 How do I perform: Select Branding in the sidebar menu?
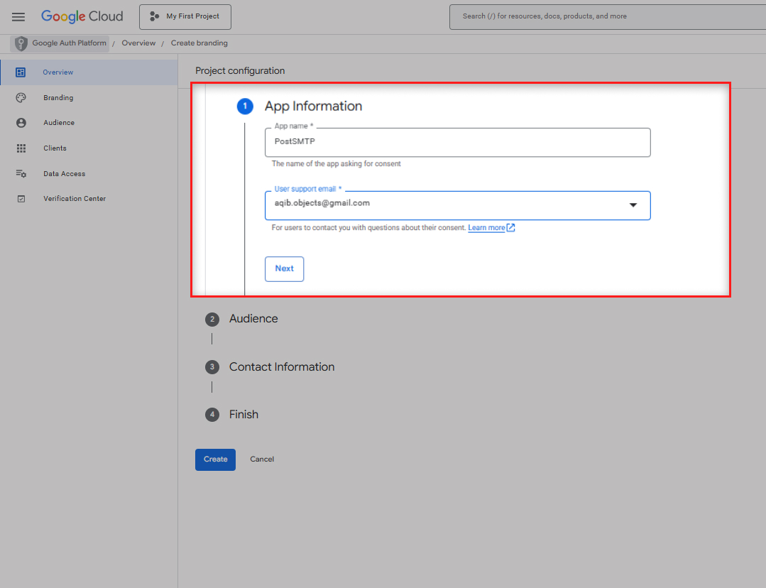click(x=58, y=98)
